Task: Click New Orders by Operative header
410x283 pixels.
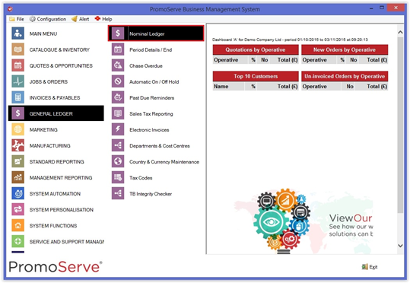Action: pyautogui.click(x=345, y=49)
